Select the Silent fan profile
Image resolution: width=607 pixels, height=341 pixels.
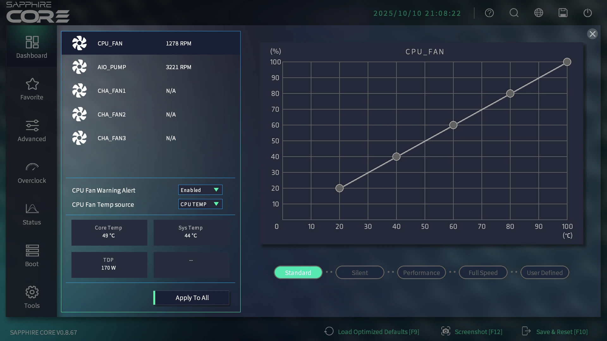coord(360,272)
